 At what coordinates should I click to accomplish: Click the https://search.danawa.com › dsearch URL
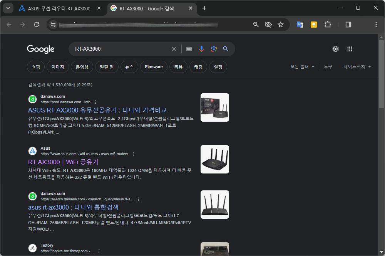tap(87, 199)
